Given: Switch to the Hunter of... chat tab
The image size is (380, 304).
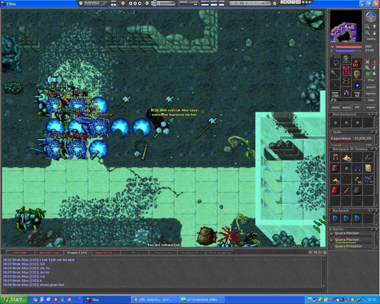Looking at the screenshot, I should (105, 253).
